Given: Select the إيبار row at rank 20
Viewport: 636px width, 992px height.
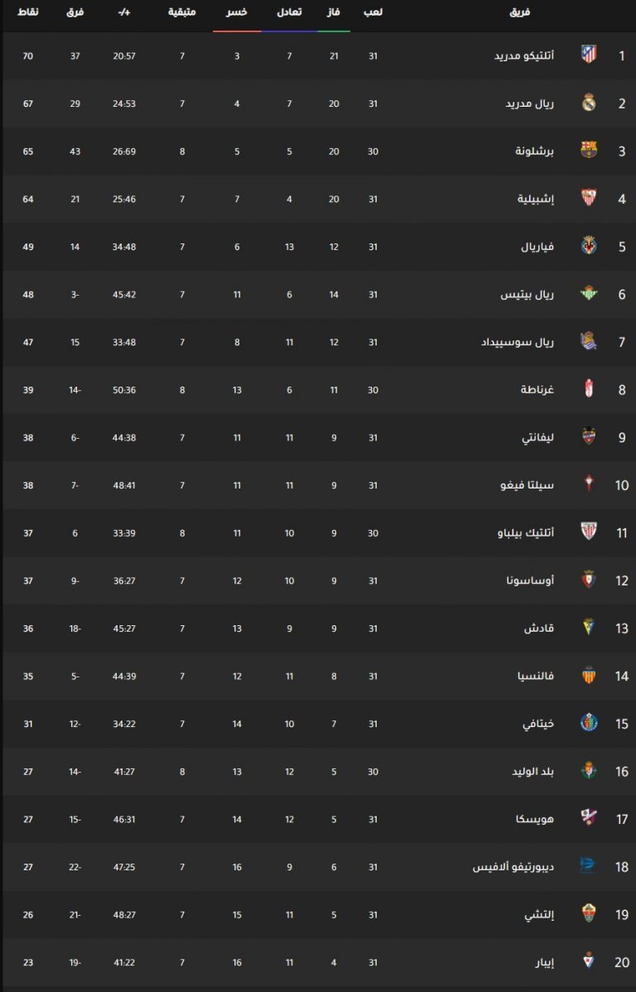Looking at the screenshot, I should tap(318, 962).
